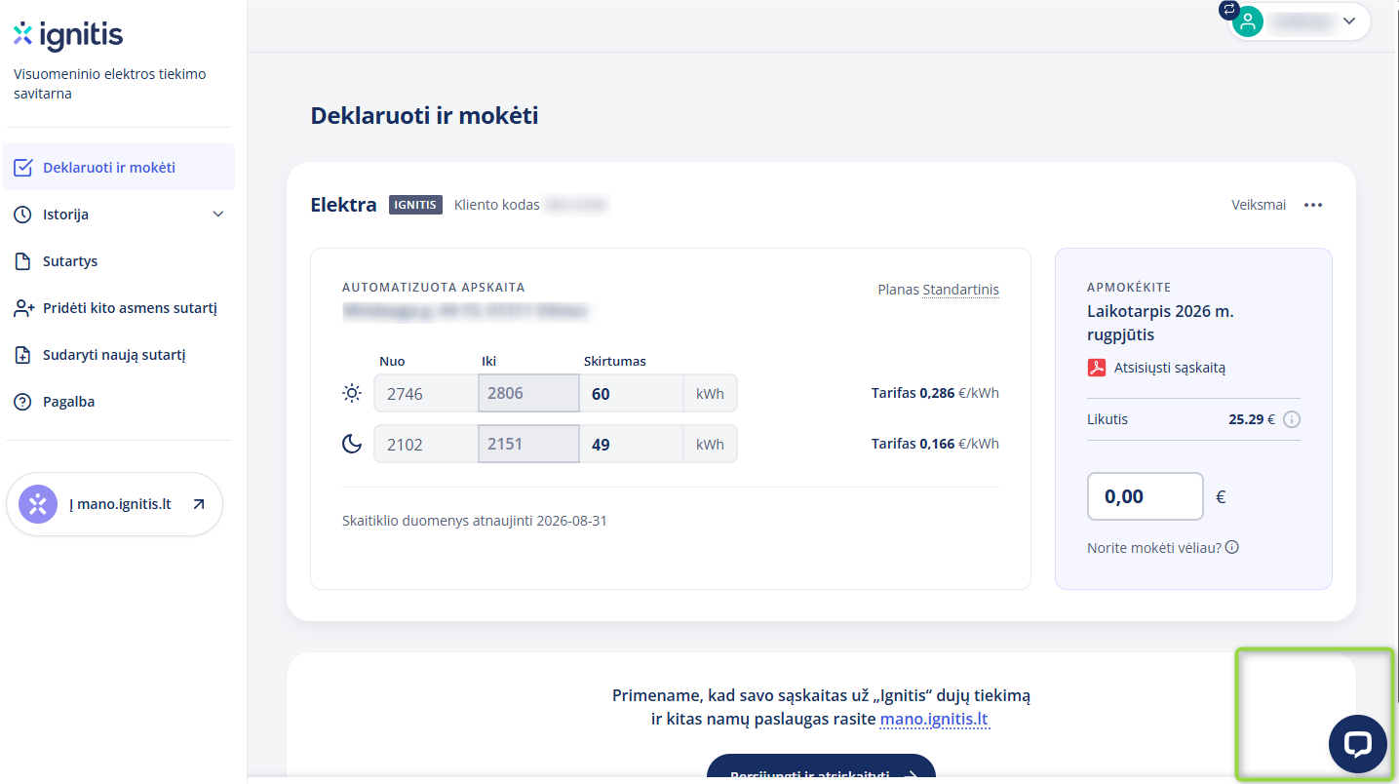Click day tariff Nuo field 2746
1399x784 pixels.
[426, 394]
